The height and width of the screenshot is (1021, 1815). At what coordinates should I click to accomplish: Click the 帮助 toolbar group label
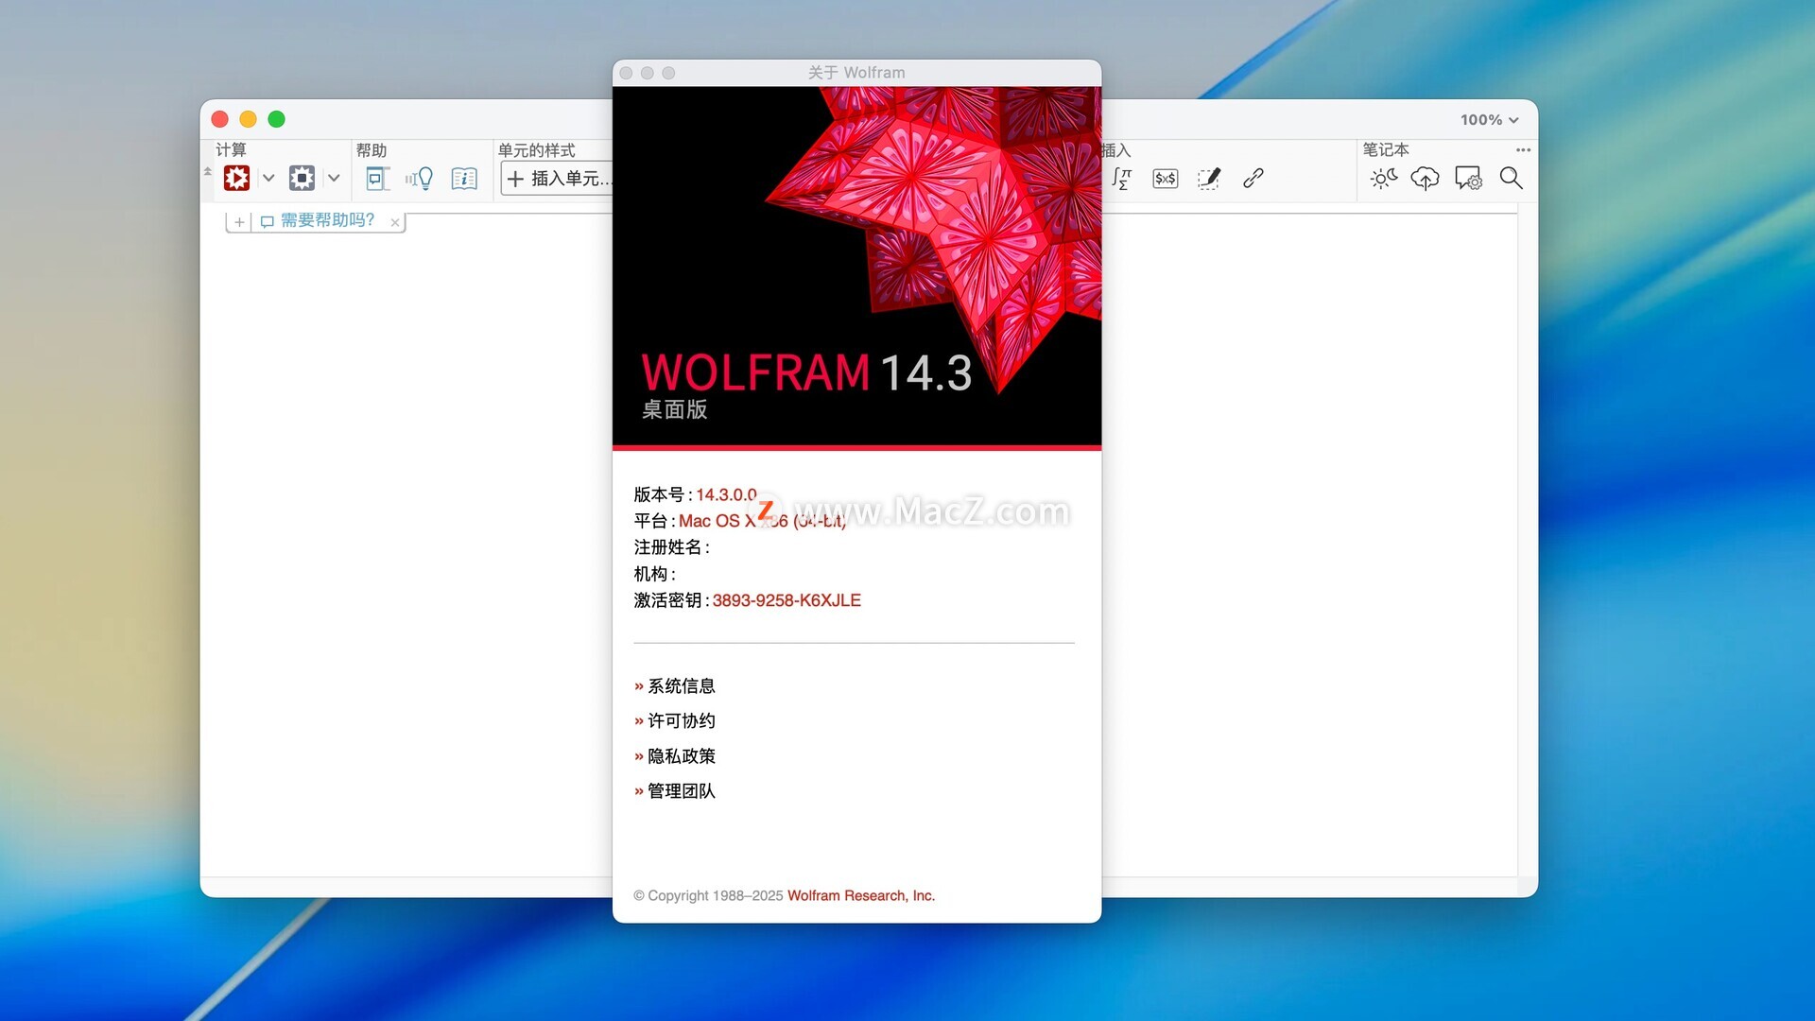[x=372, y=150]
